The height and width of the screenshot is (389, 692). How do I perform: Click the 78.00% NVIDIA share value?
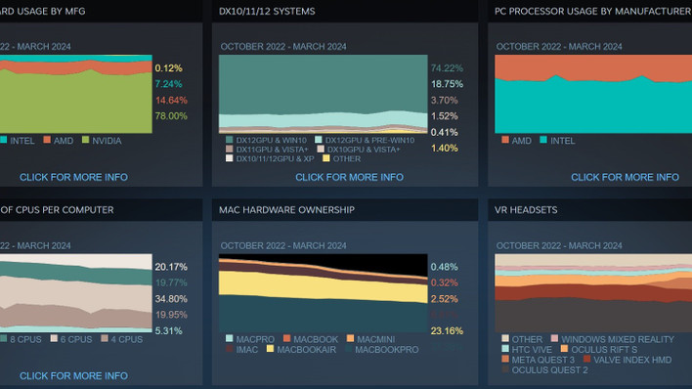click(x=171, y=116)
